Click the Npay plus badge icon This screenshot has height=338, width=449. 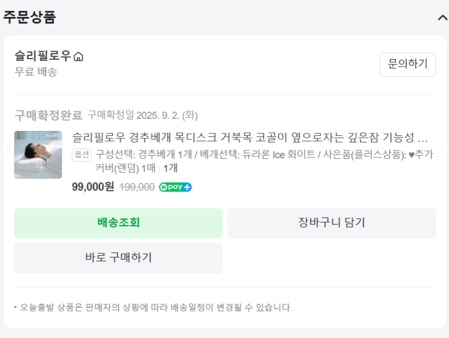click(x=175, y=187)
